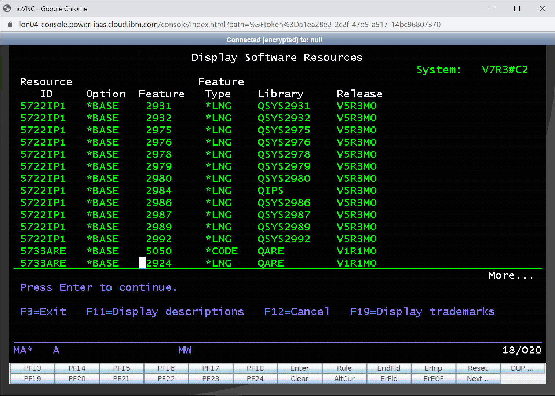
Task: Click the Library column header
Action: (281, 94)
